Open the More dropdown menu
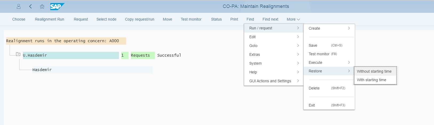This screenshot has height=125, width=434. click(x=293, y=19)
